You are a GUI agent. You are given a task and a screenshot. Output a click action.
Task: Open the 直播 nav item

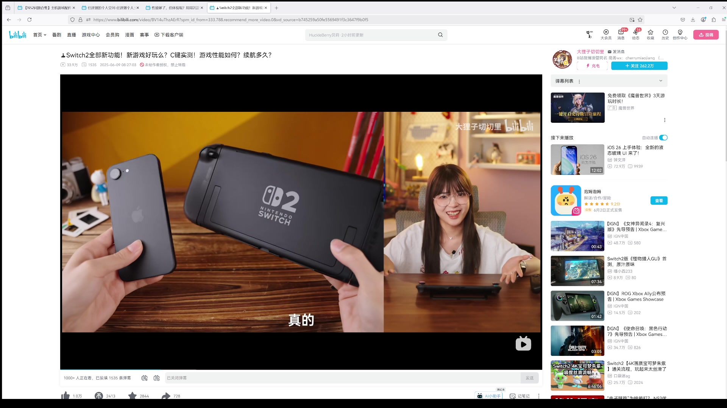coord(72,35)
